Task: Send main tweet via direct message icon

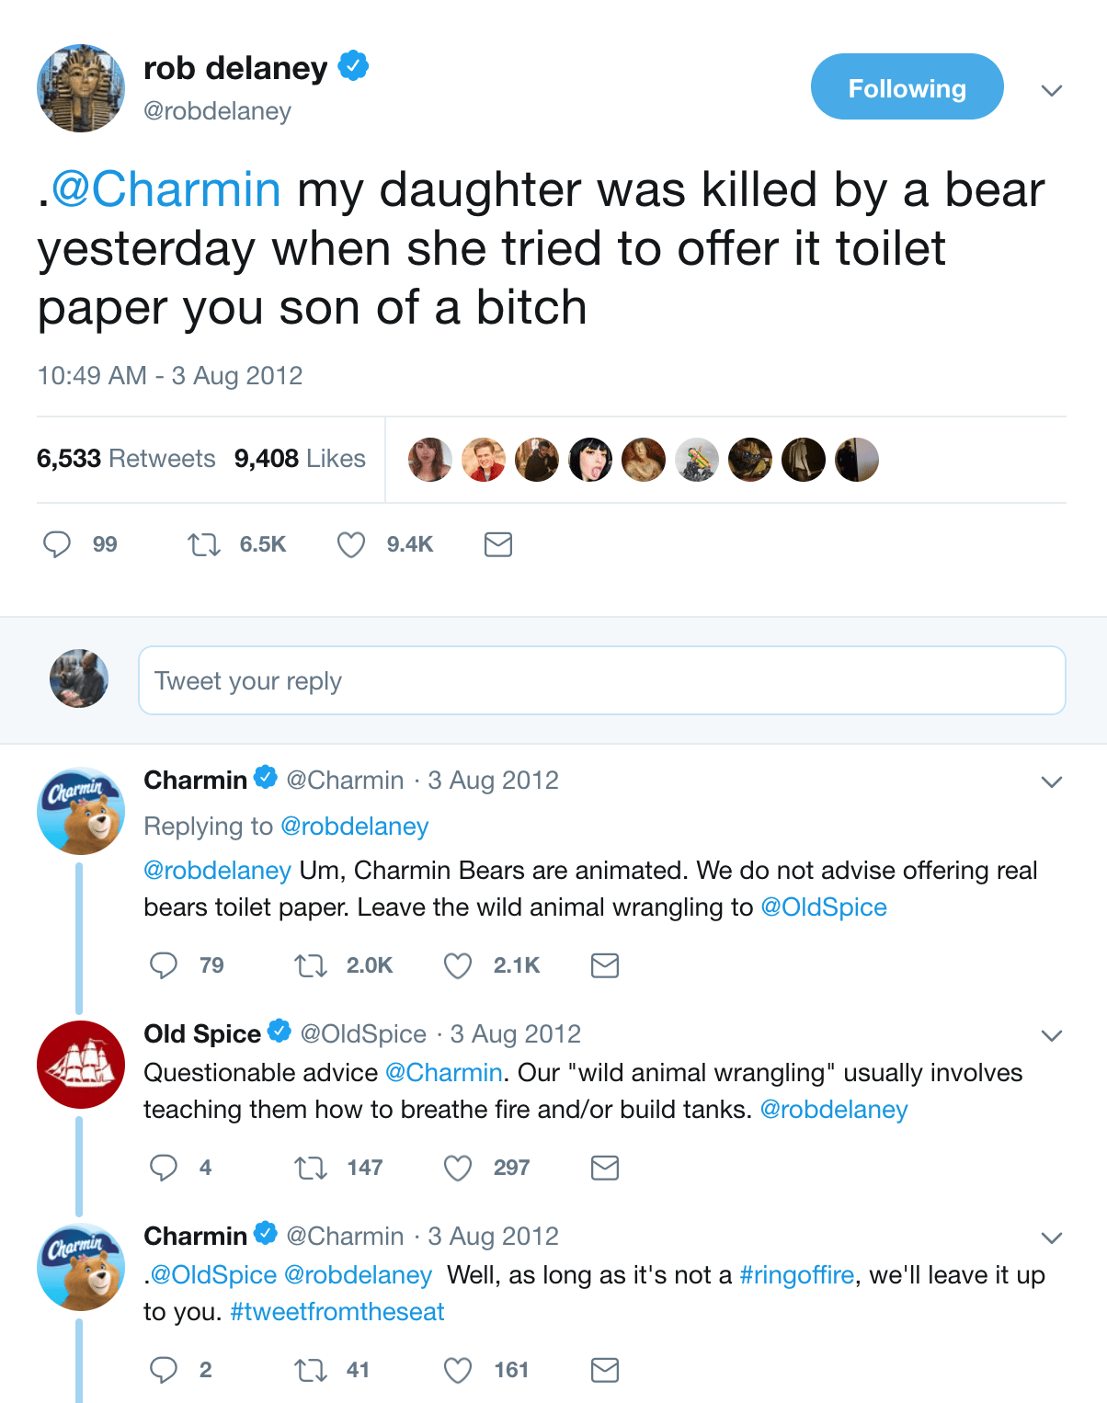Action: tap(498, 544)
